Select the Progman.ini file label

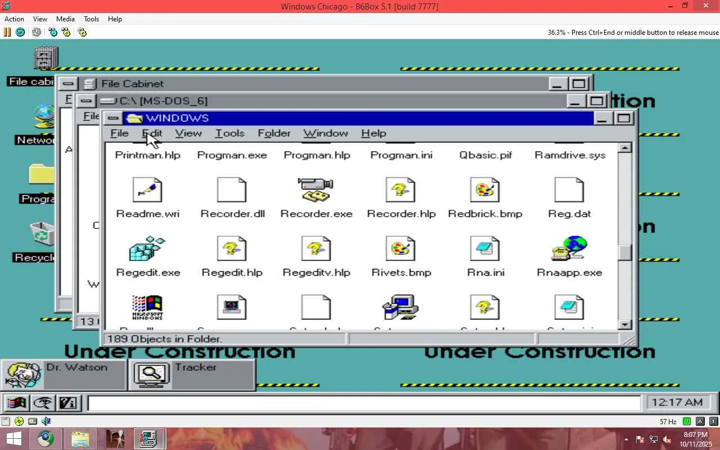[401, 155]
